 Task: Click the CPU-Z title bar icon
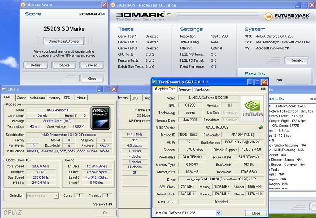4,89
